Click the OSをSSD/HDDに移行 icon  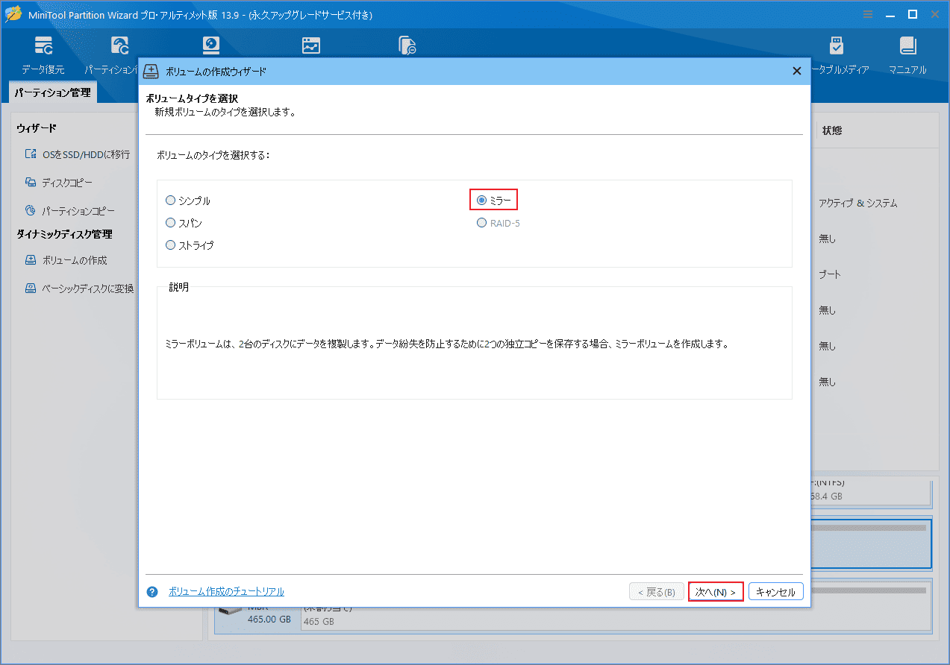coord(31,154)
